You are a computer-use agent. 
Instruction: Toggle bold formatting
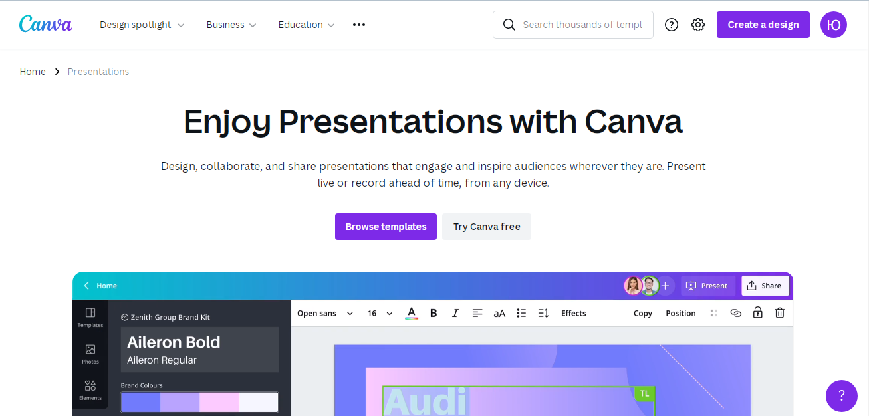pos(434,313)
